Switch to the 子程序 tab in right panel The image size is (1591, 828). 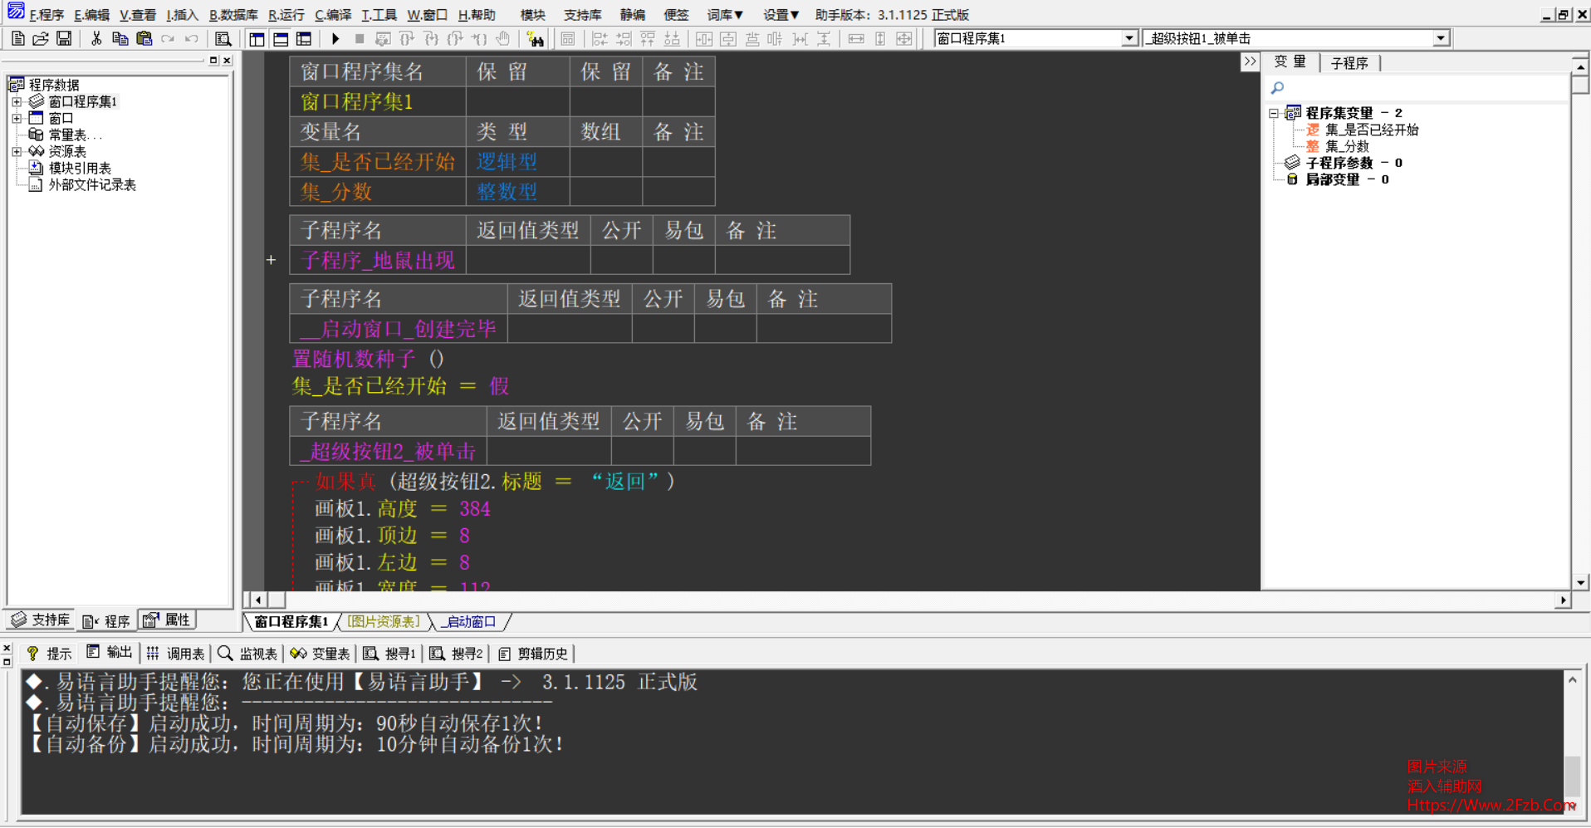pos(1349,62)
